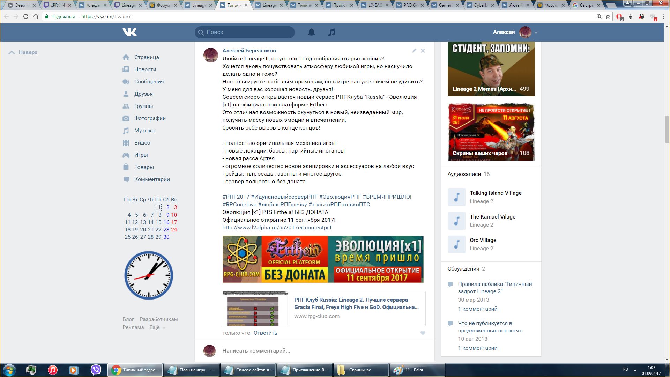Like the comment with the heart icon
This screenshot has height=377, width=670.
[x=423, y=333]
